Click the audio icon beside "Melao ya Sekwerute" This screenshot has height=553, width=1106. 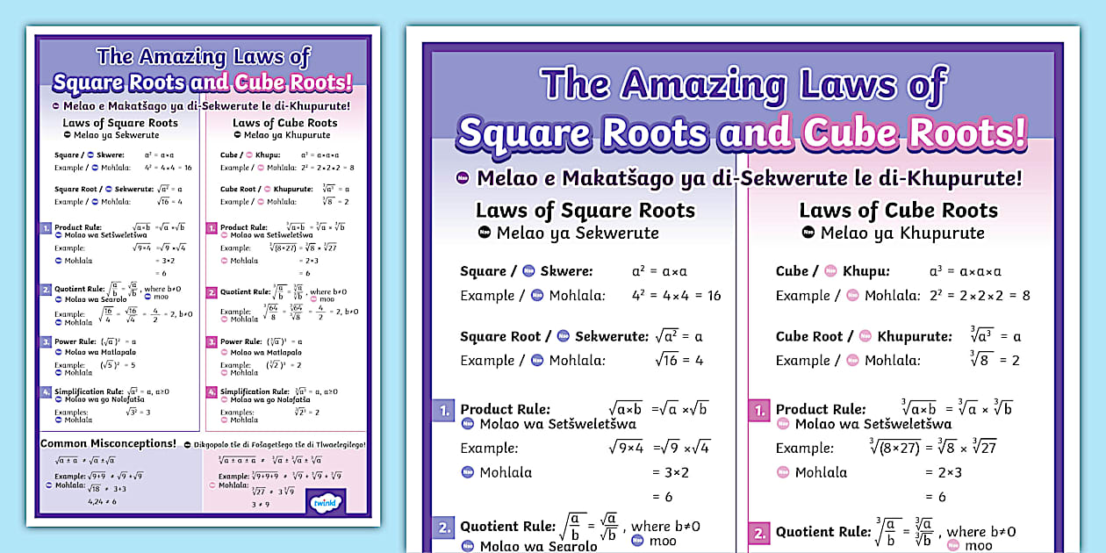pos(485,233)
